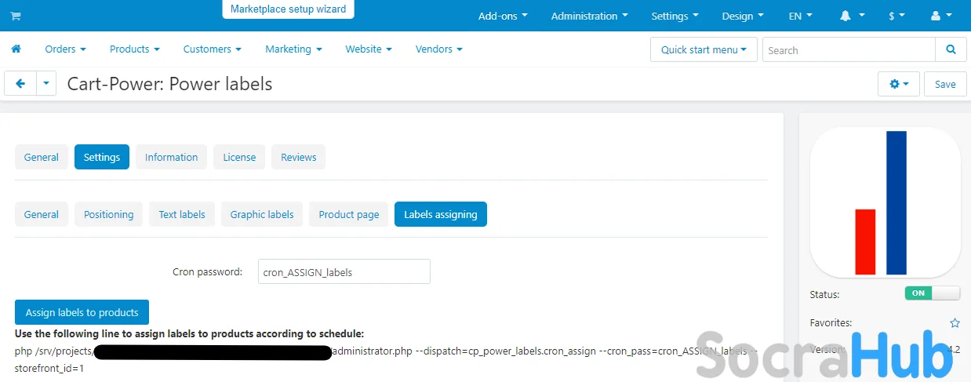Click the 'Favorites:' label text
Image resolution: width=971 pixels, height=382 pixels.
(x=831, y=322)
